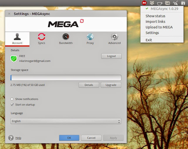Click the green shield account icon
Image resolution: width=188 pixels, height=149 pixels.
14,59
